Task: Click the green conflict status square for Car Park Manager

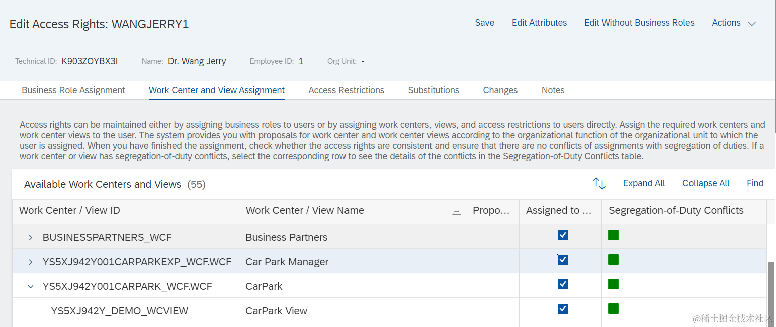Action: 613,260
